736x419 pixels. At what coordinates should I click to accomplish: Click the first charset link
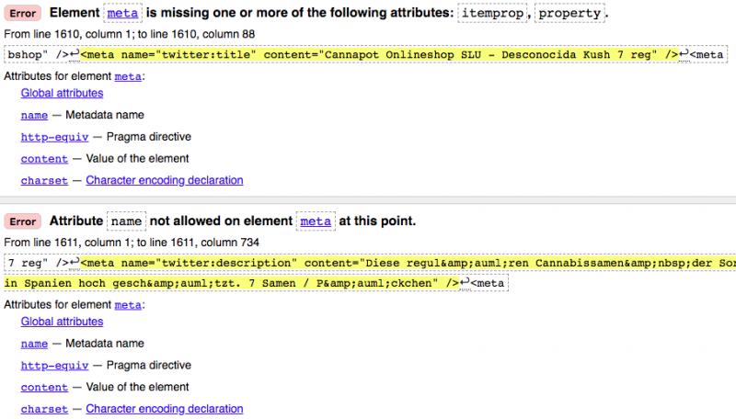click(x=44, y=180)
